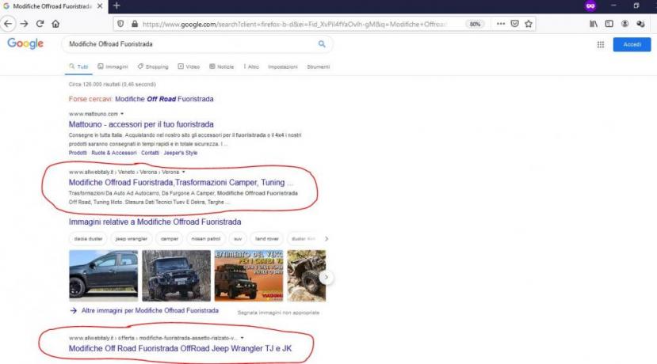Run search with the magnifier icon

322,44
